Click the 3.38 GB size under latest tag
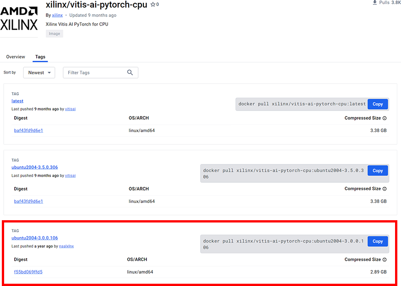 pyautogui.click(x=378, y=130)
